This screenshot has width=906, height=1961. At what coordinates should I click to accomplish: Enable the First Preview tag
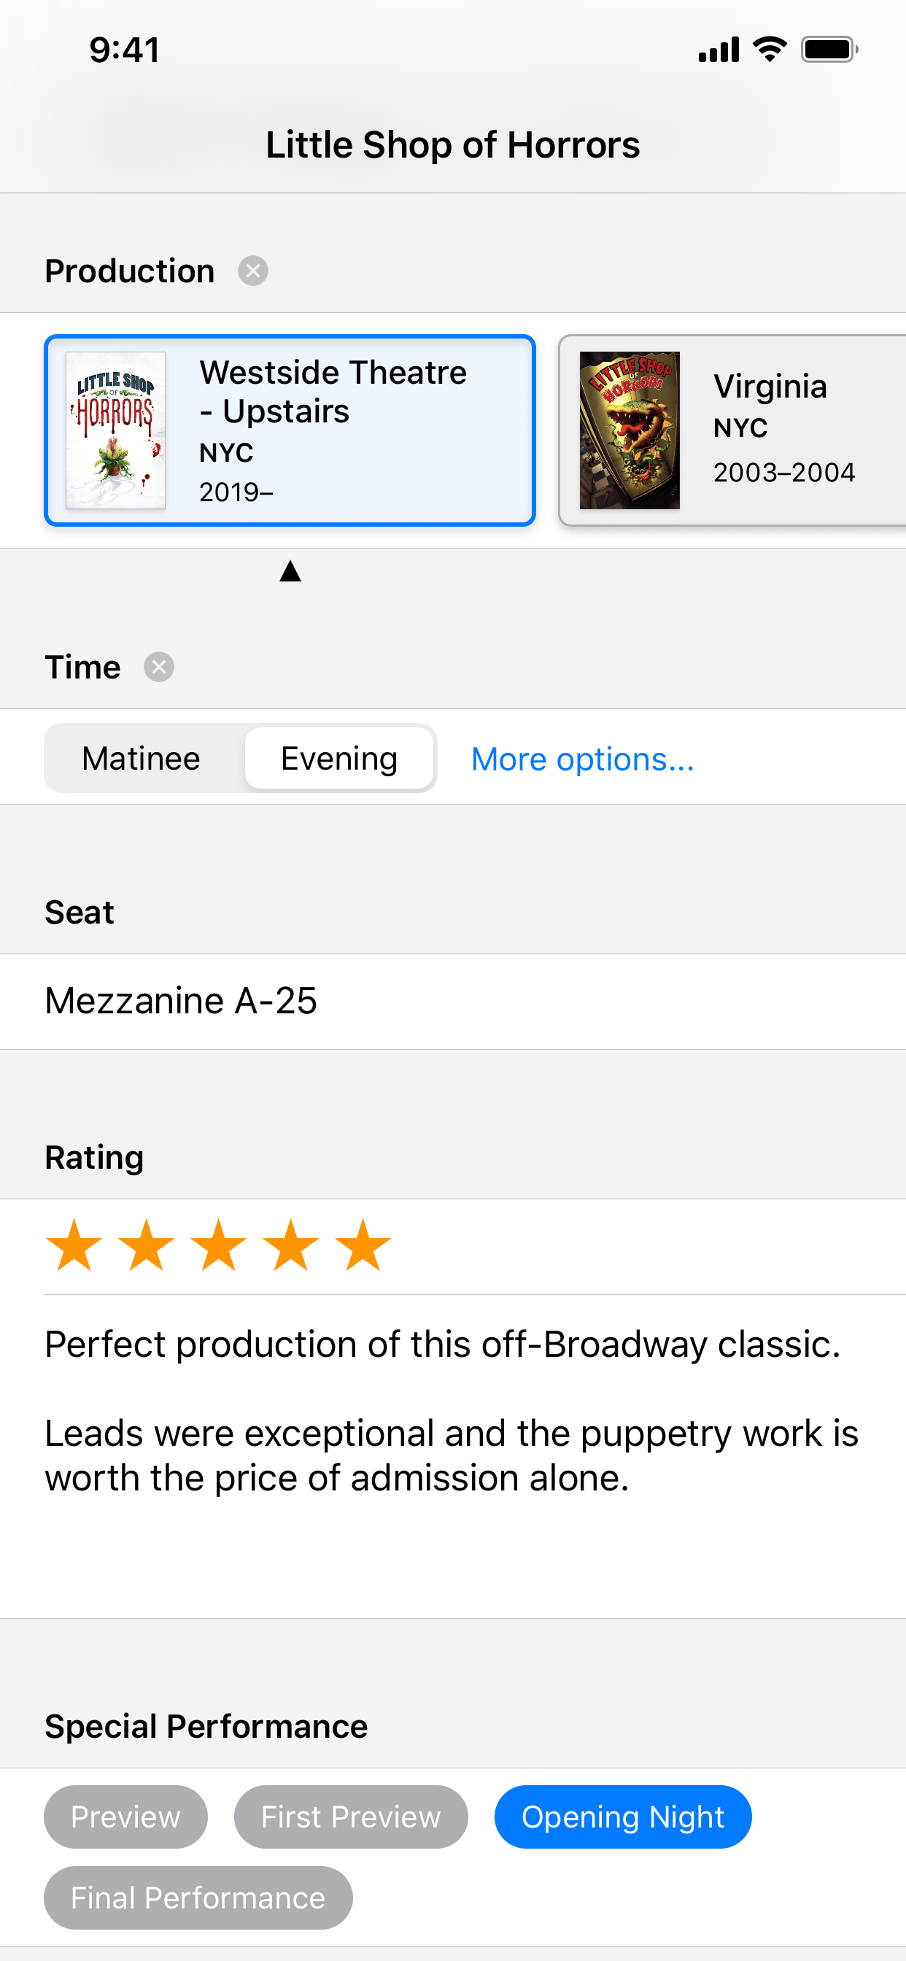pos(350,1817)
